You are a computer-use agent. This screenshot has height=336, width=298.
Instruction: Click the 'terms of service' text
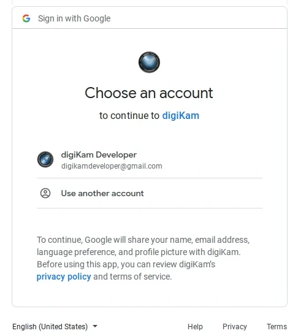[141, 277]
